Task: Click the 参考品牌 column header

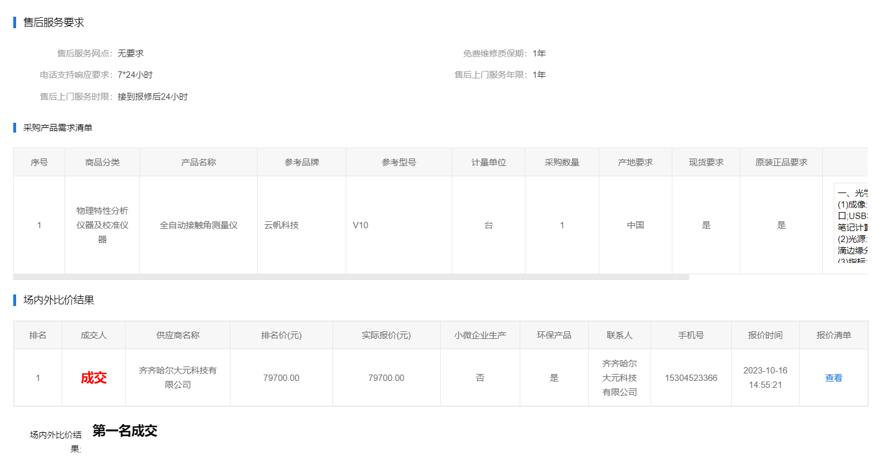Action: (x=301, y=163)
